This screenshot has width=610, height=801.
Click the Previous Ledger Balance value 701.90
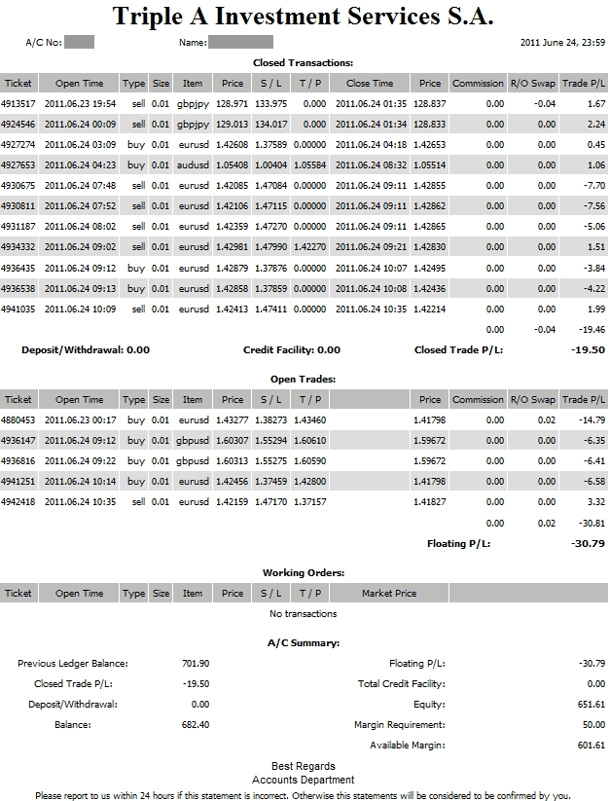(x=196, y=664)
